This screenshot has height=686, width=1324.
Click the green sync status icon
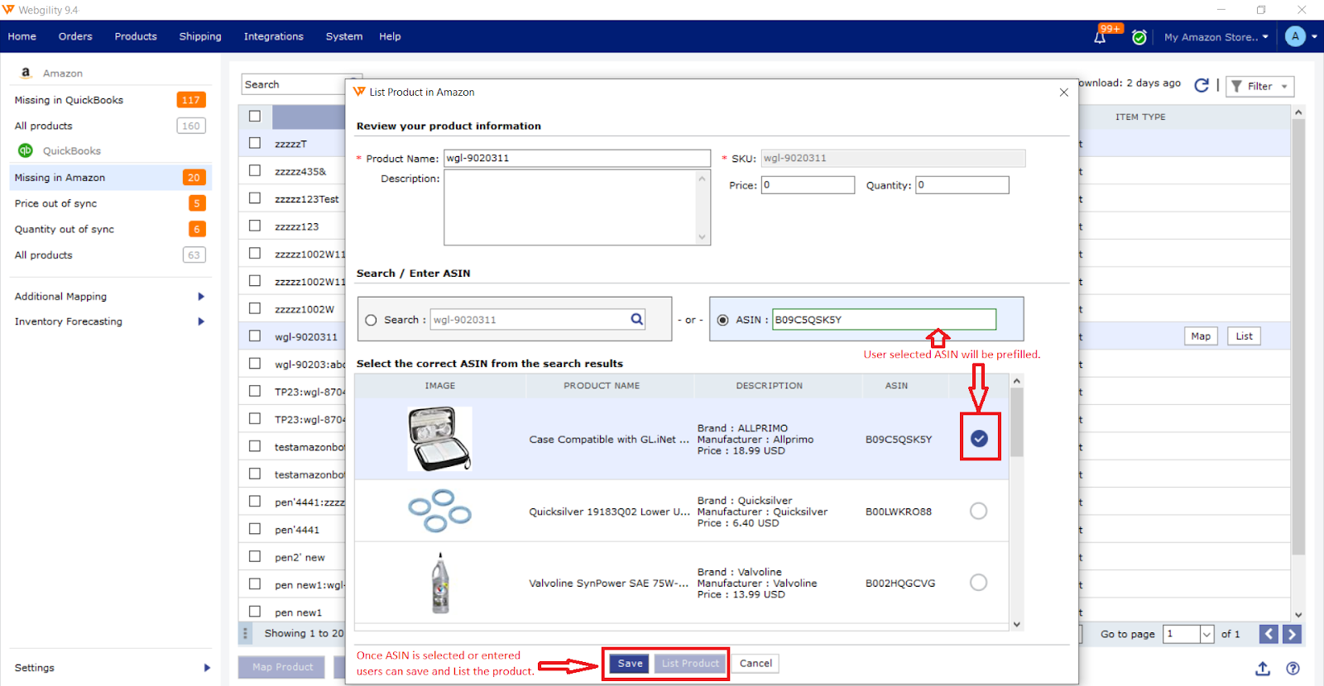tap(1139, 37)
